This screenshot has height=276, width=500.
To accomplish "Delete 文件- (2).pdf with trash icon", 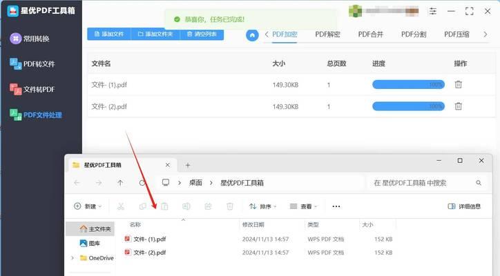I will 459,106.
